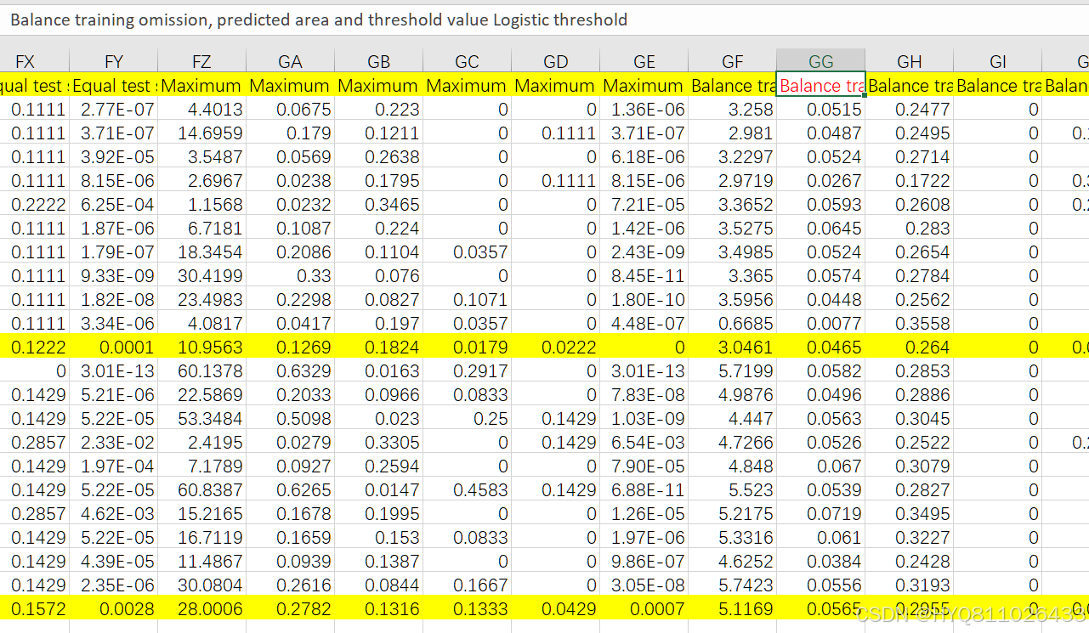Click yellow-row cell with value 3.0461
This screenshot has width=1089, height=633.
pyautogui.click(x=733, y=348)
